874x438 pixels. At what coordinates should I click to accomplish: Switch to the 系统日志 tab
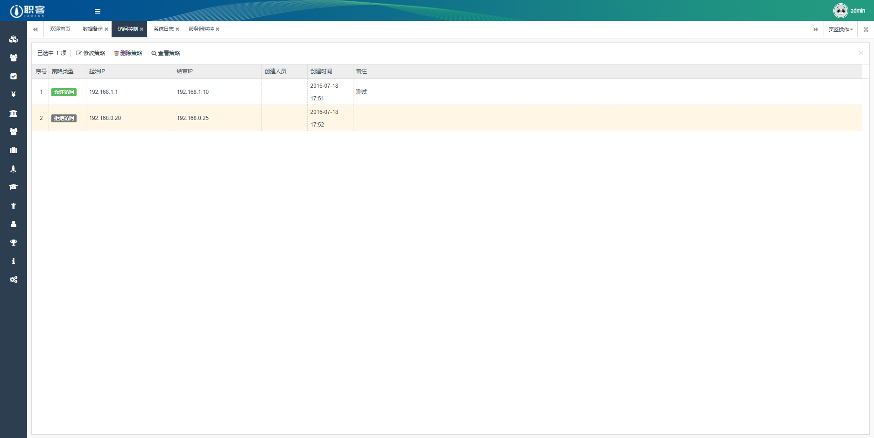(x=163, y=29)
